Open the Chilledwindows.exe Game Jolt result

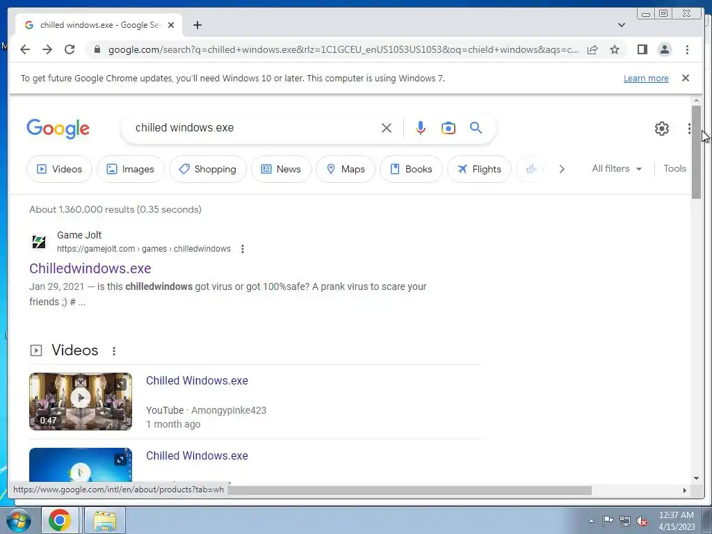[x=90, y=268]
